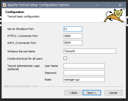Edit the Windows Service Name field
Viewport: 128px width, 101px height.
click(90, 51)
